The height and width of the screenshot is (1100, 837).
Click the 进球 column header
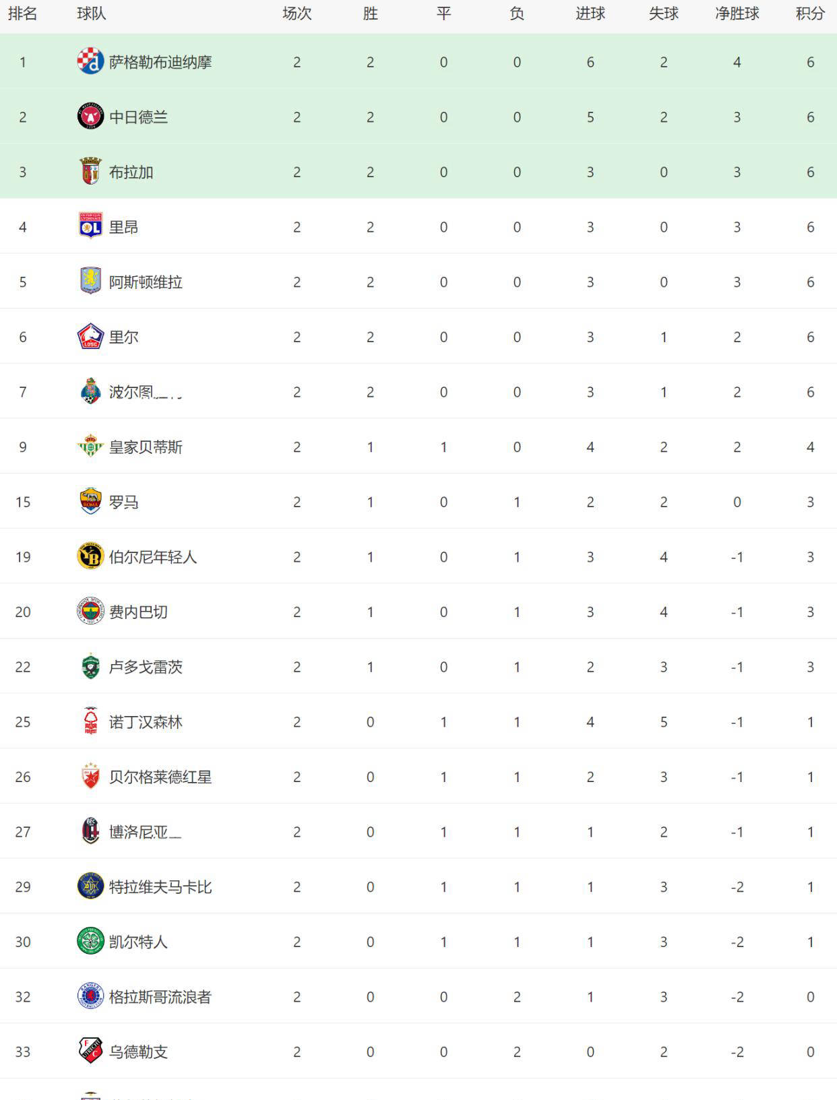coord(590,14)
